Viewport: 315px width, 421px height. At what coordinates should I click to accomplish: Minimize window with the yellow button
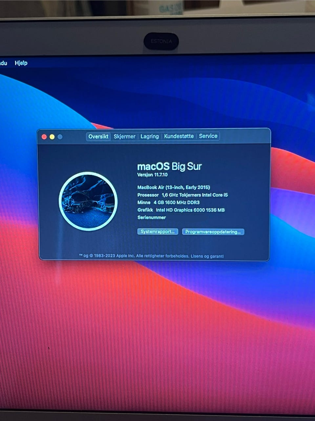coord(52,137)
